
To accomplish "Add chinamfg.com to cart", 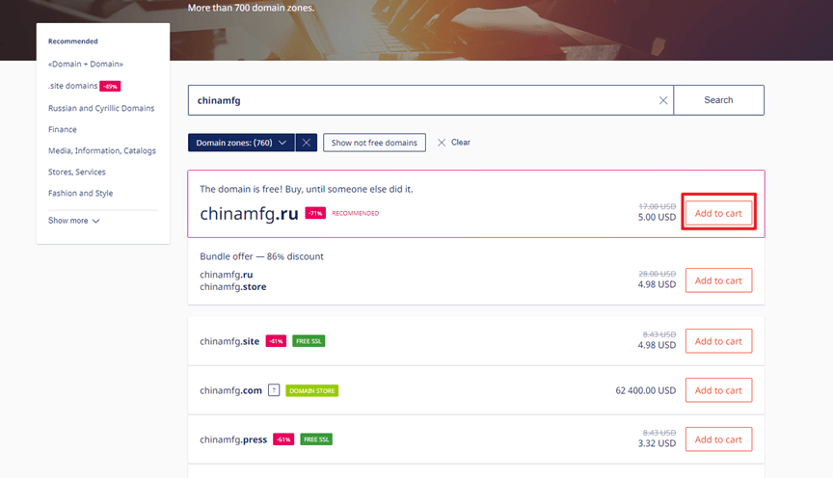I will coord(718,390).
